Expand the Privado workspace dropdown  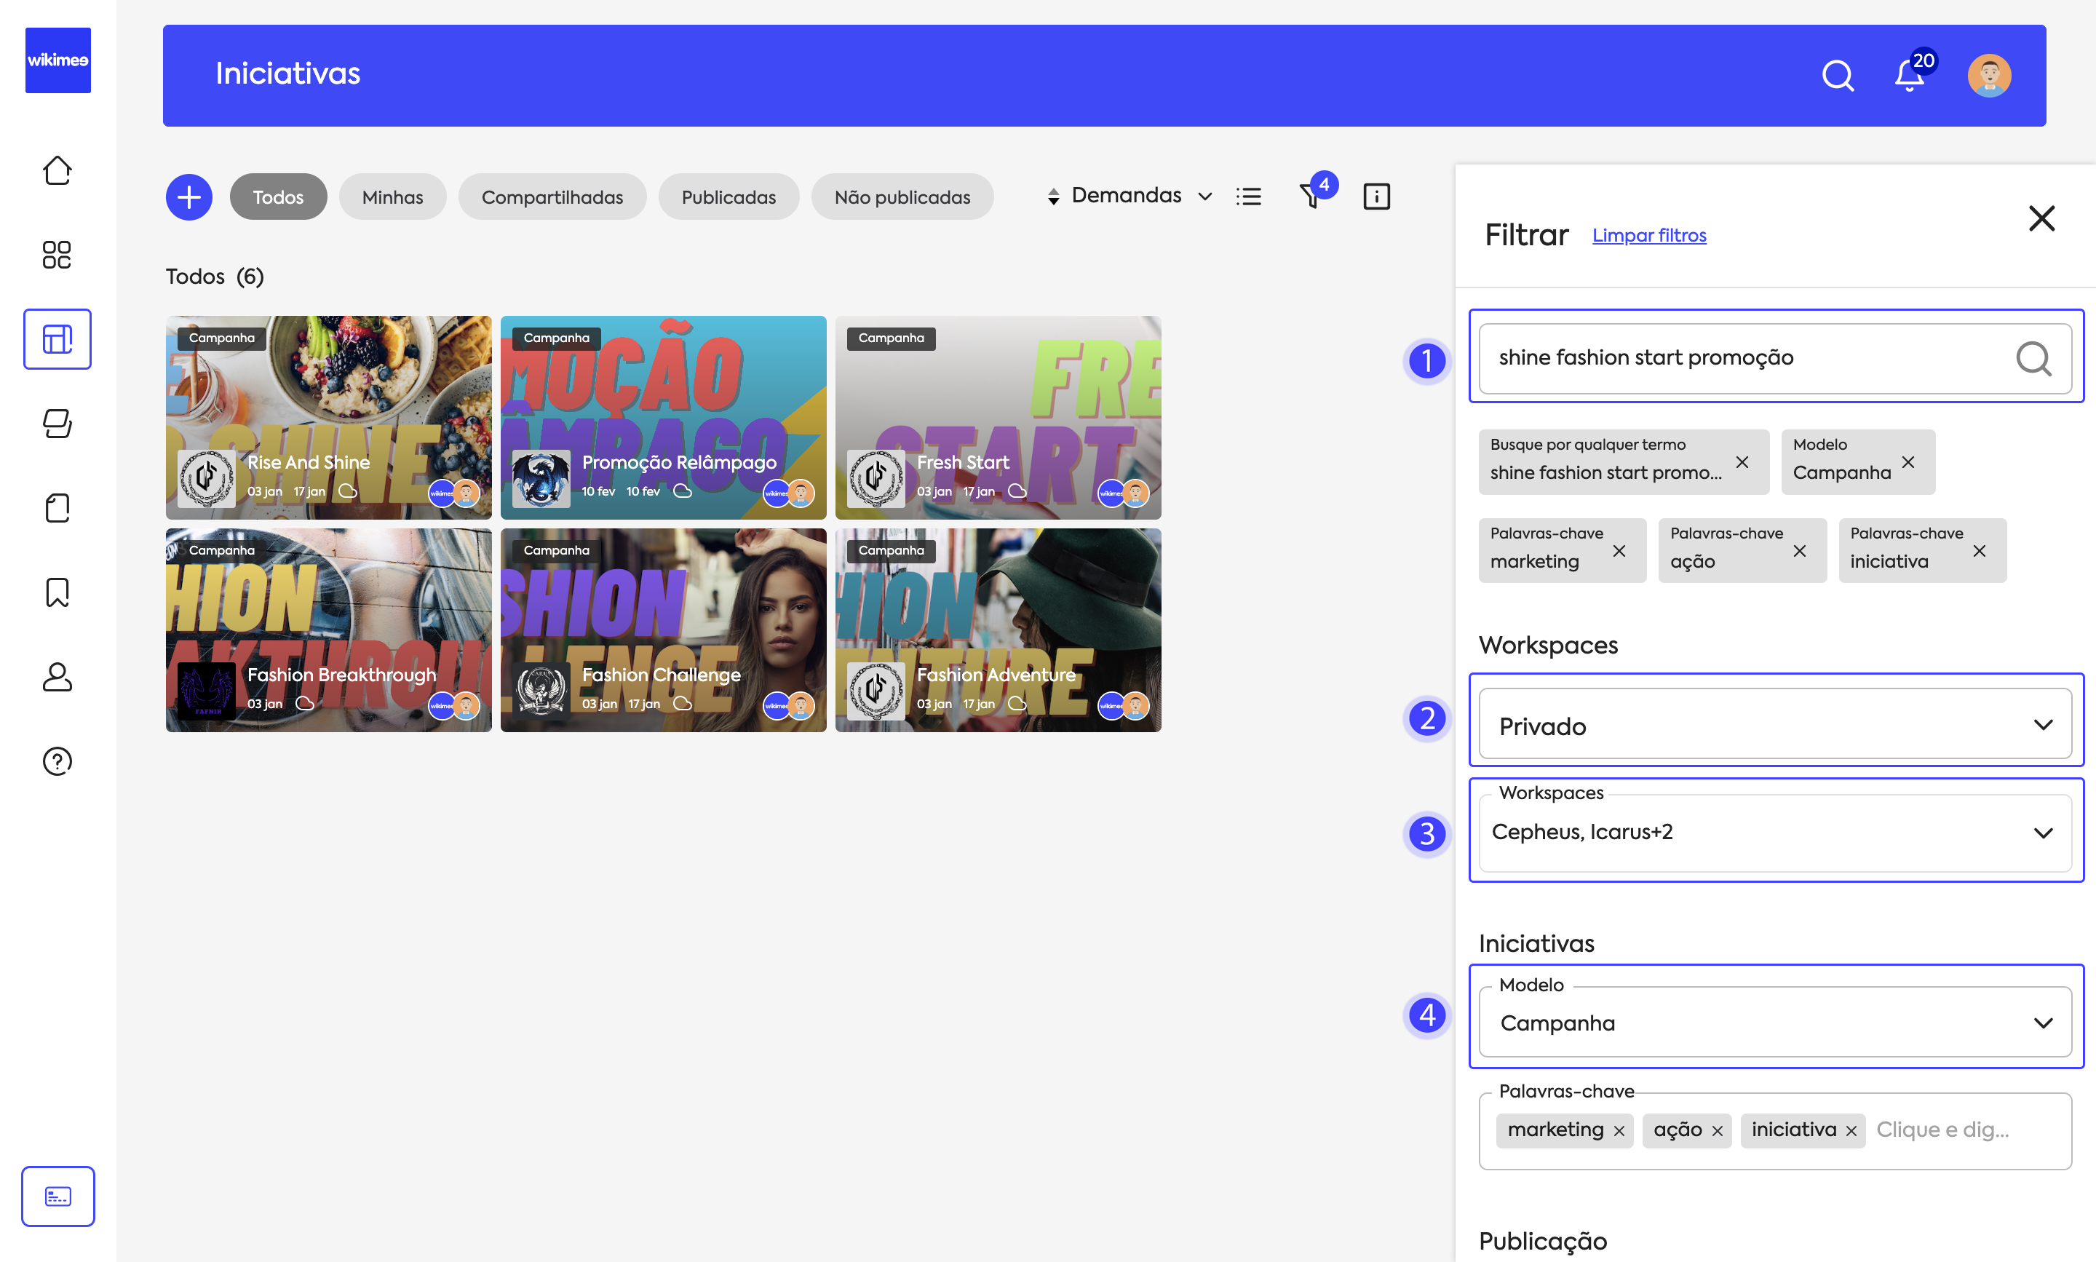tap(1774, 725)
